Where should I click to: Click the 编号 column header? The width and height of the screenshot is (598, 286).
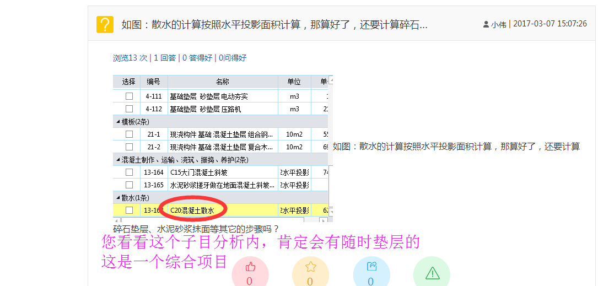tap(154, 82)
